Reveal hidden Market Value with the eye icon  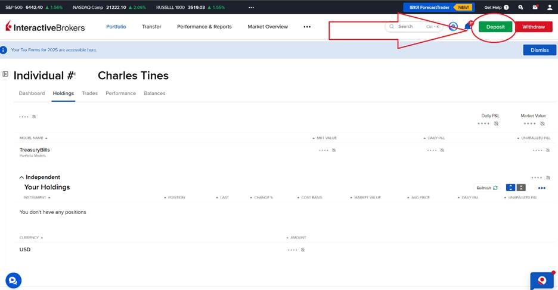point(541,124)
